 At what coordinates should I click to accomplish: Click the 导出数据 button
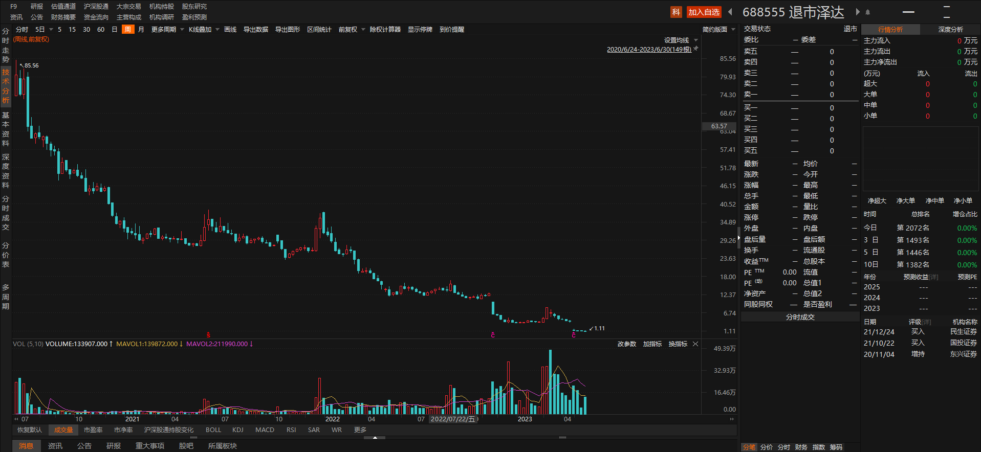point(256,30)
